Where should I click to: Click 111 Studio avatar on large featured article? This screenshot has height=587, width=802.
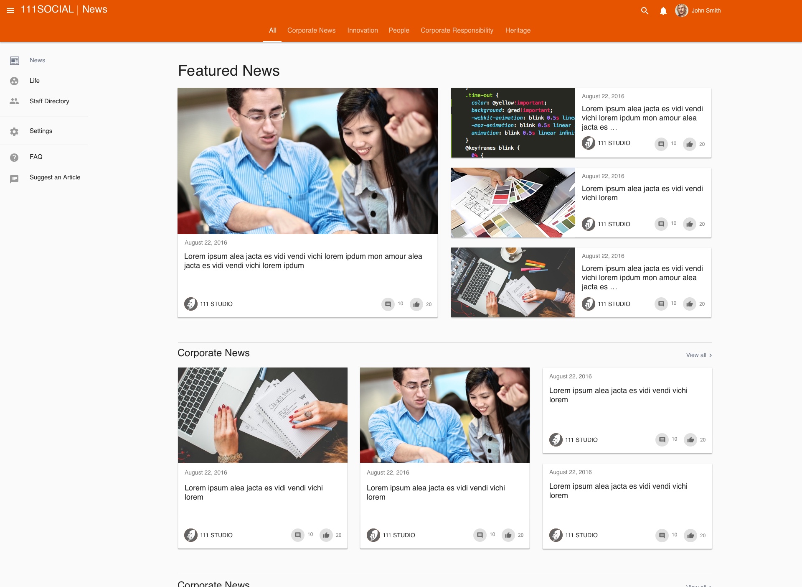pos(191,304)
